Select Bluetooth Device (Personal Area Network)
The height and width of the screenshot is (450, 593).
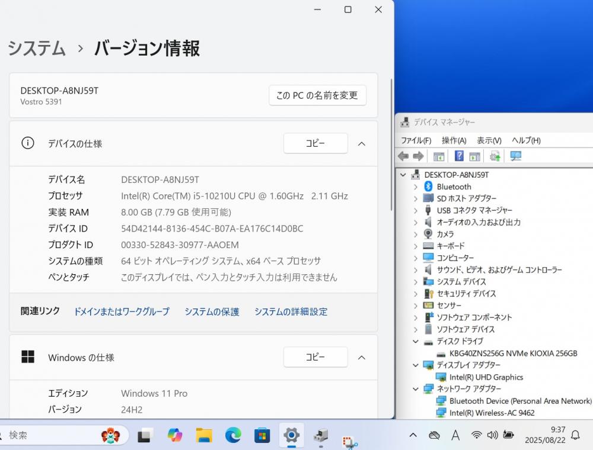(521, 401)
